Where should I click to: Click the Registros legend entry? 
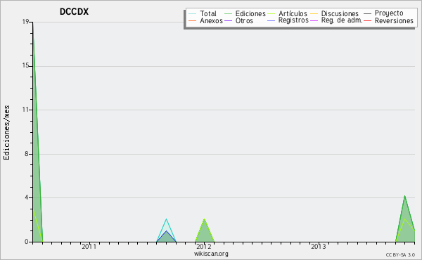click(x=293, y=20)
